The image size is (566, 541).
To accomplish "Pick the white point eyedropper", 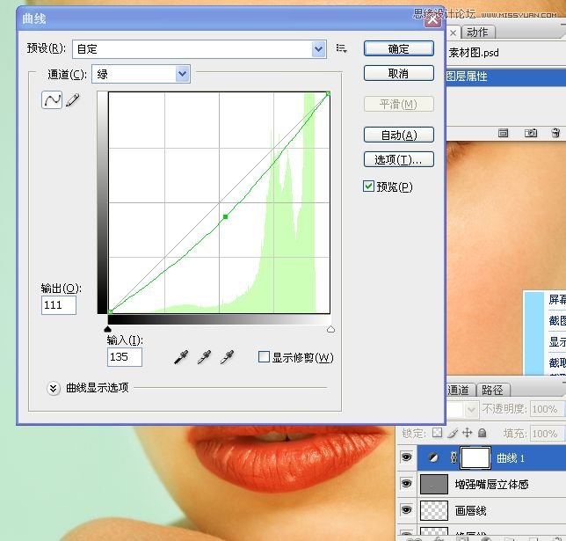I will click(x=227, y=357).
